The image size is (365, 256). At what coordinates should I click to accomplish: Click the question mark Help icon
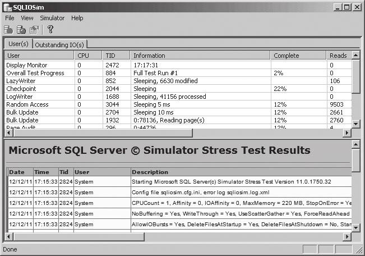point(50,29)
